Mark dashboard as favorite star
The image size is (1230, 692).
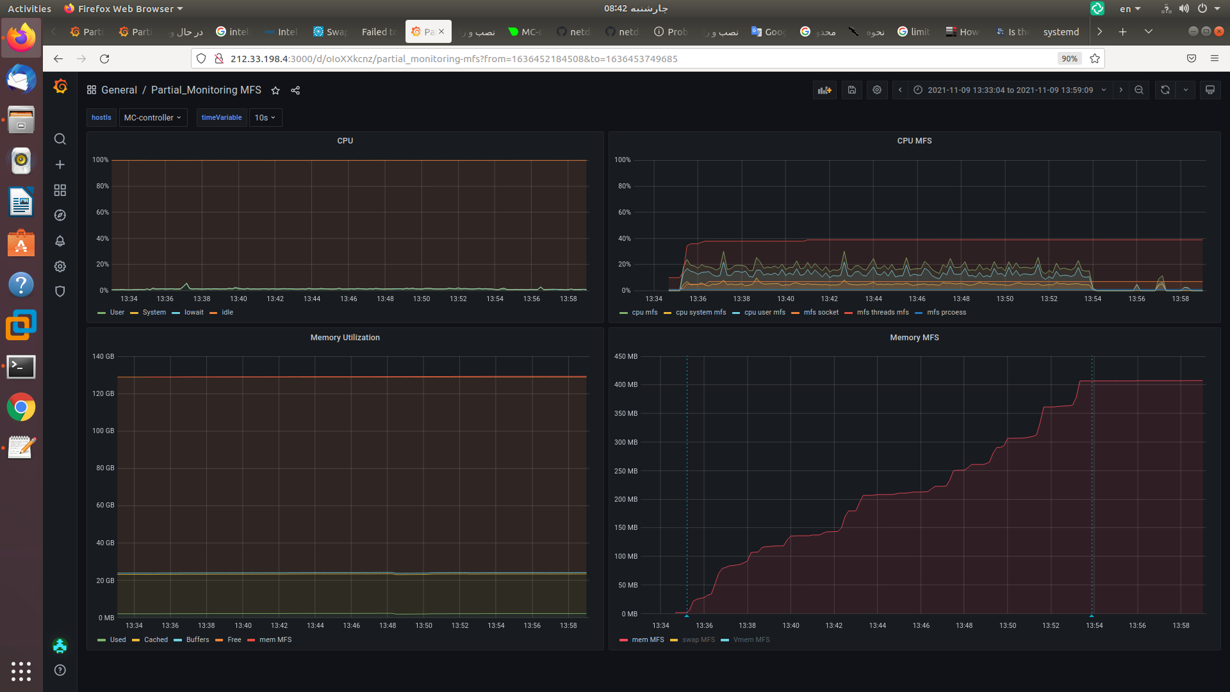pos(275,90)
